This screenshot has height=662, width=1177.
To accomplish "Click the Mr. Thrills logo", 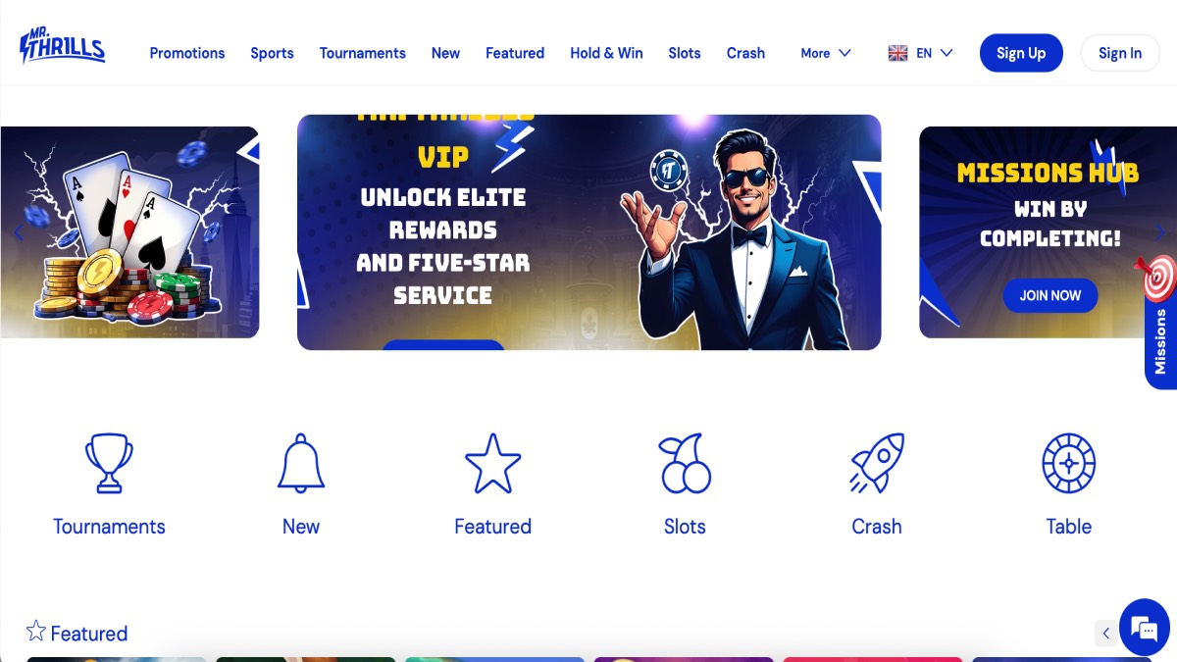I will (x=62, y=46).
